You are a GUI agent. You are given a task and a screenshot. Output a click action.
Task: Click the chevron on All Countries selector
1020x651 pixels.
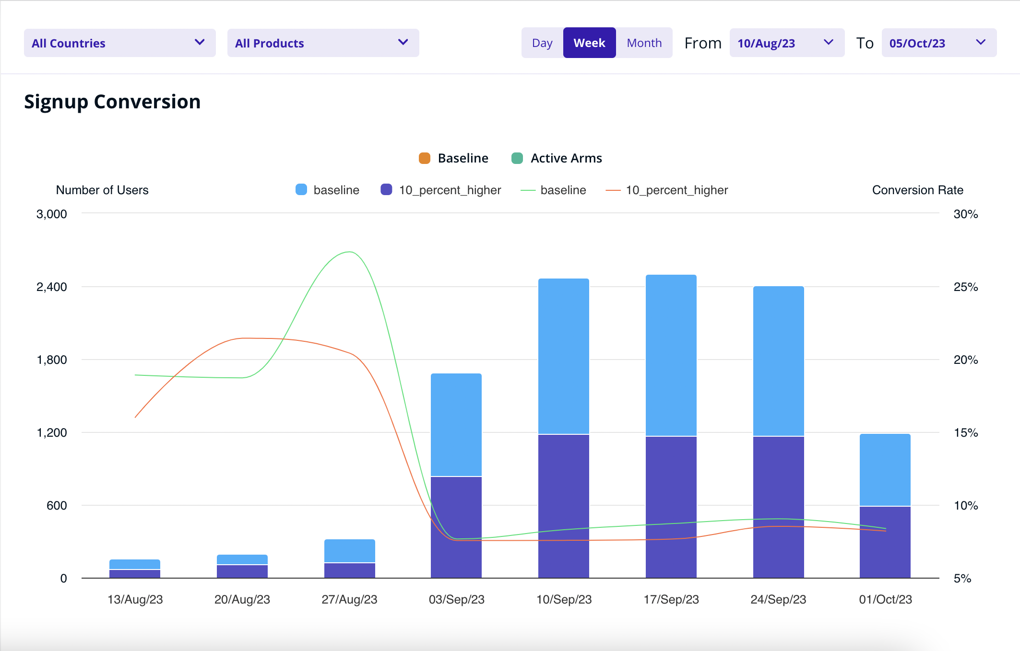(200, 42)
